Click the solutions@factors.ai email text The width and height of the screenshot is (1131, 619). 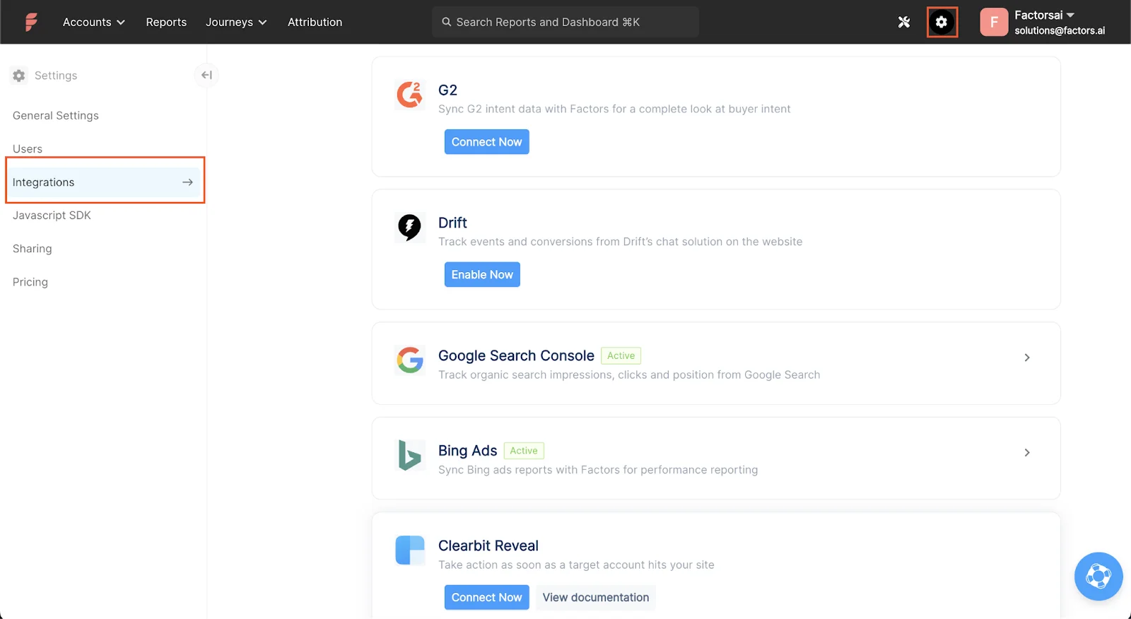1060,30
